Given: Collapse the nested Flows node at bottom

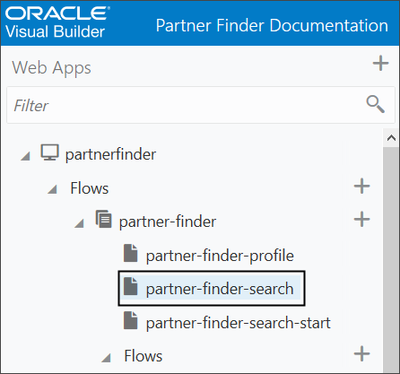Looking at the screenshot, I should click(107, 358).
